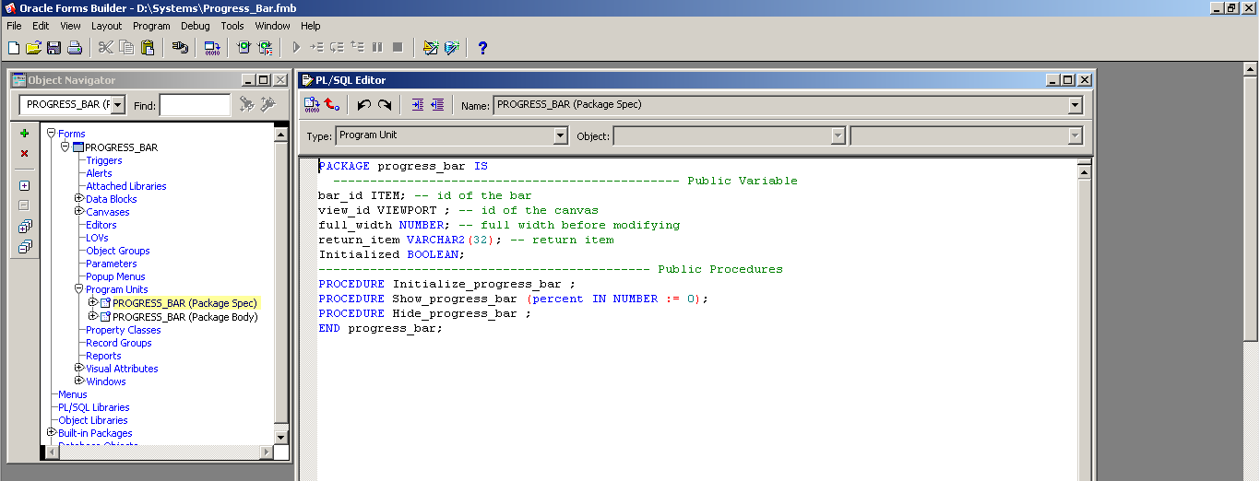Click the Outdent icon in PL/SQL Editor

click(437, 105)
